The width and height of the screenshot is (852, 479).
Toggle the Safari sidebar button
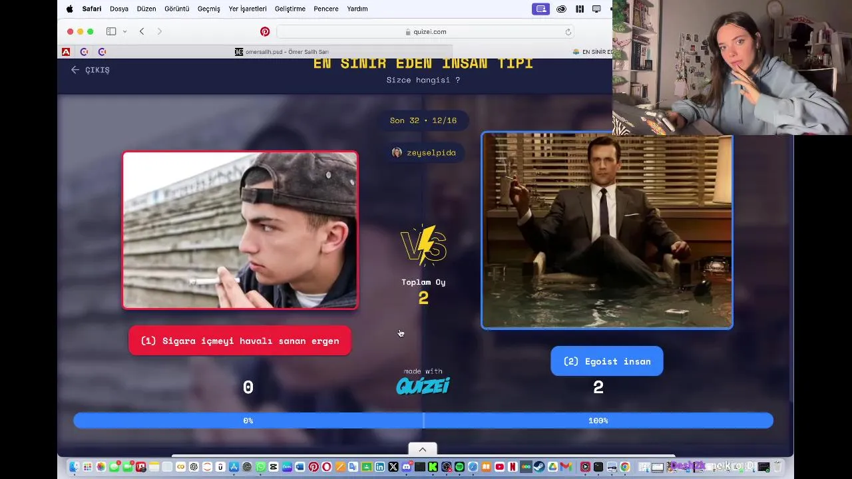pyautogui.click(x=111, y=31)
